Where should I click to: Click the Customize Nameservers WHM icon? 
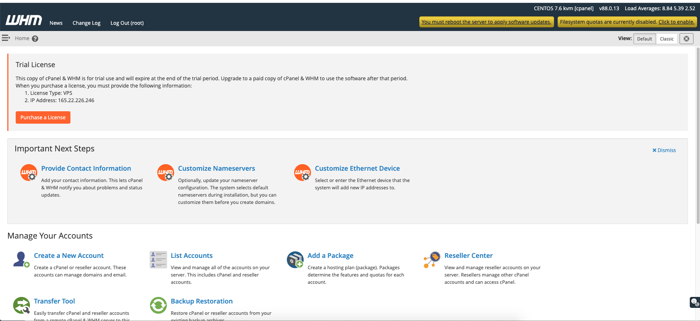[x=166, y=173]
